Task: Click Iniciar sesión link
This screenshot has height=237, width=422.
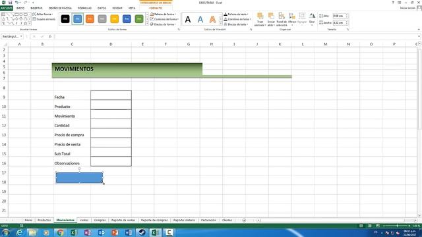Action: 407,9
